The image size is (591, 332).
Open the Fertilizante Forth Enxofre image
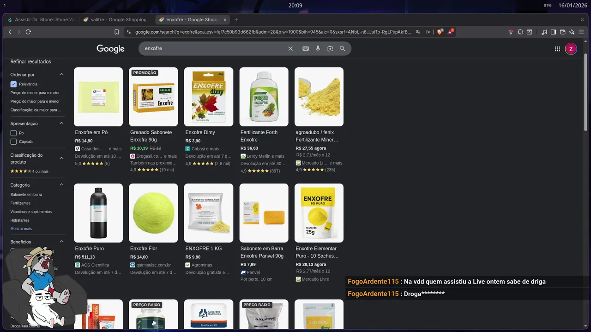(x=264, y=97)
